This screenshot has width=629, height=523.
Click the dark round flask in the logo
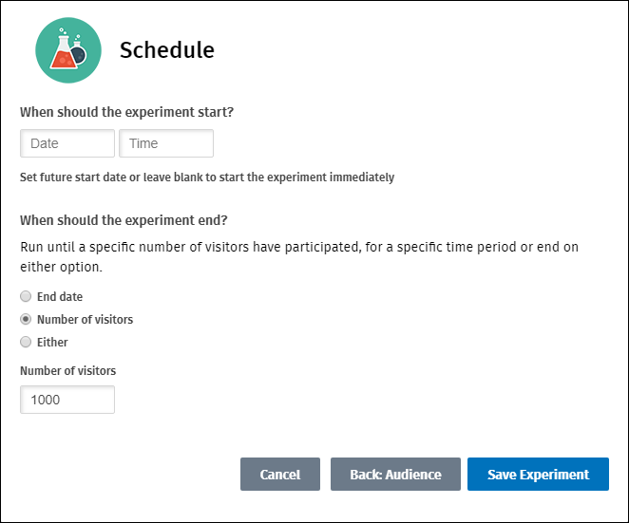click(x=79, y=53)
